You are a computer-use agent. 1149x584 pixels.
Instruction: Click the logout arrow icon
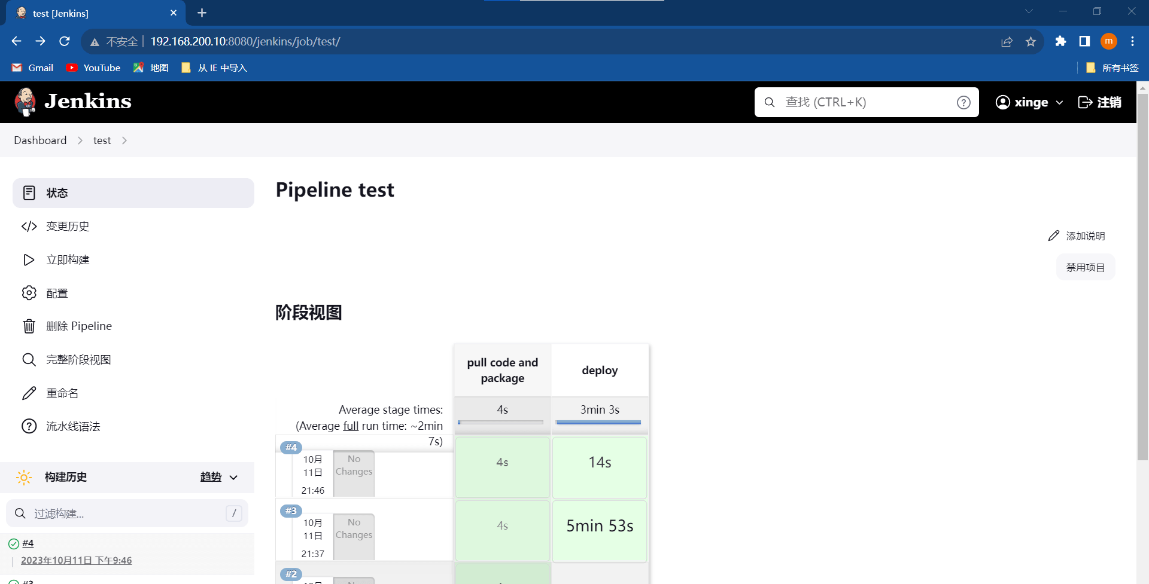pyautogui.click(x=1085, y=102)
